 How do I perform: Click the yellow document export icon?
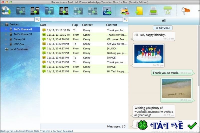[x=139, y=11]
